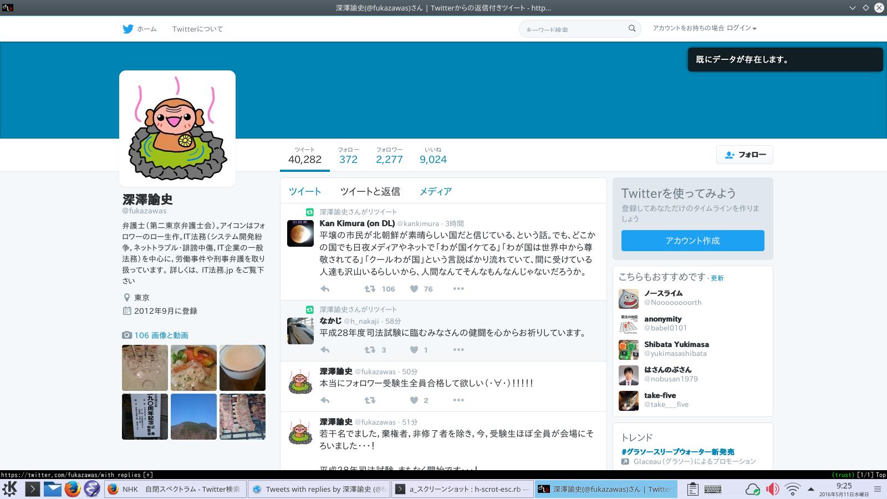Like Kan Kimura's tweet
The image size is (887, 499).
tap(414, 289)
